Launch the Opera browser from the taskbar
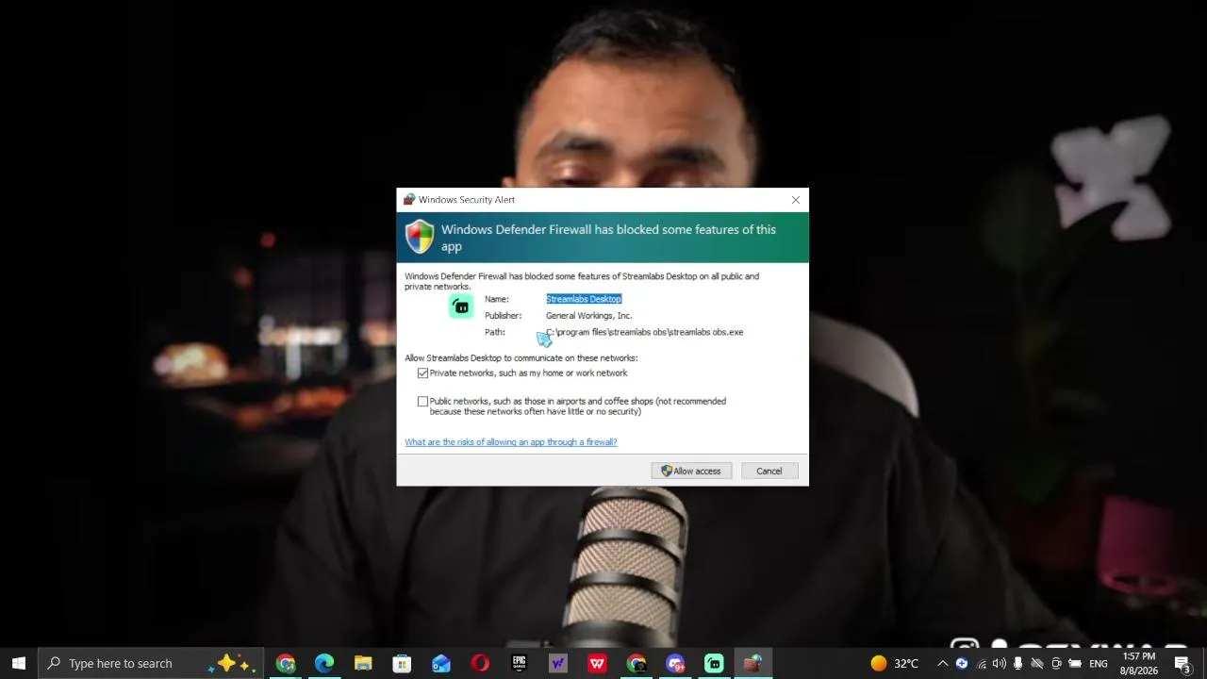 pyautogui.click(x=480, y=663)
